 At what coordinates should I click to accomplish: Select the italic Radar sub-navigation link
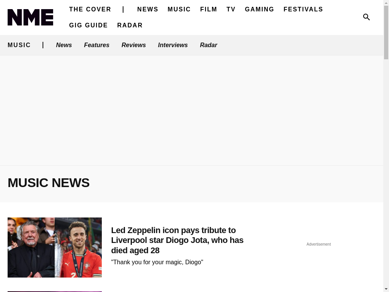click(x=209, y=45)
